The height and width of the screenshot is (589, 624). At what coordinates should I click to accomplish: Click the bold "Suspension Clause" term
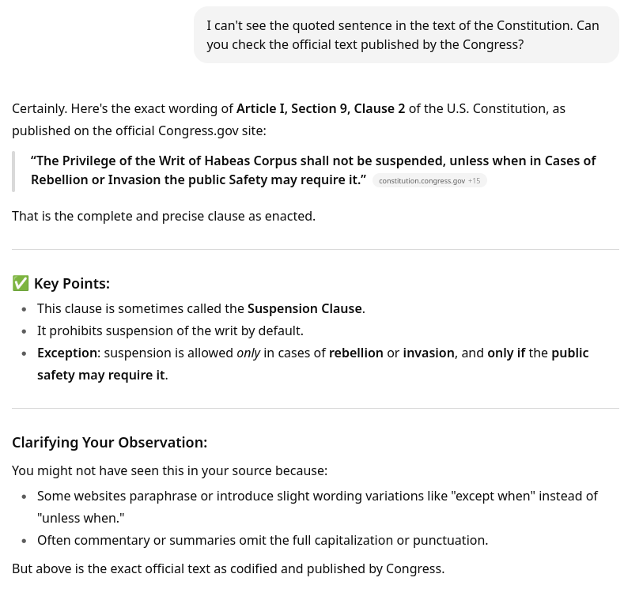[x=304, y=308]
